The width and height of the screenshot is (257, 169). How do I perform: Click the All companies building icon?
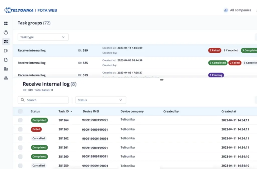tap(226, 10)
